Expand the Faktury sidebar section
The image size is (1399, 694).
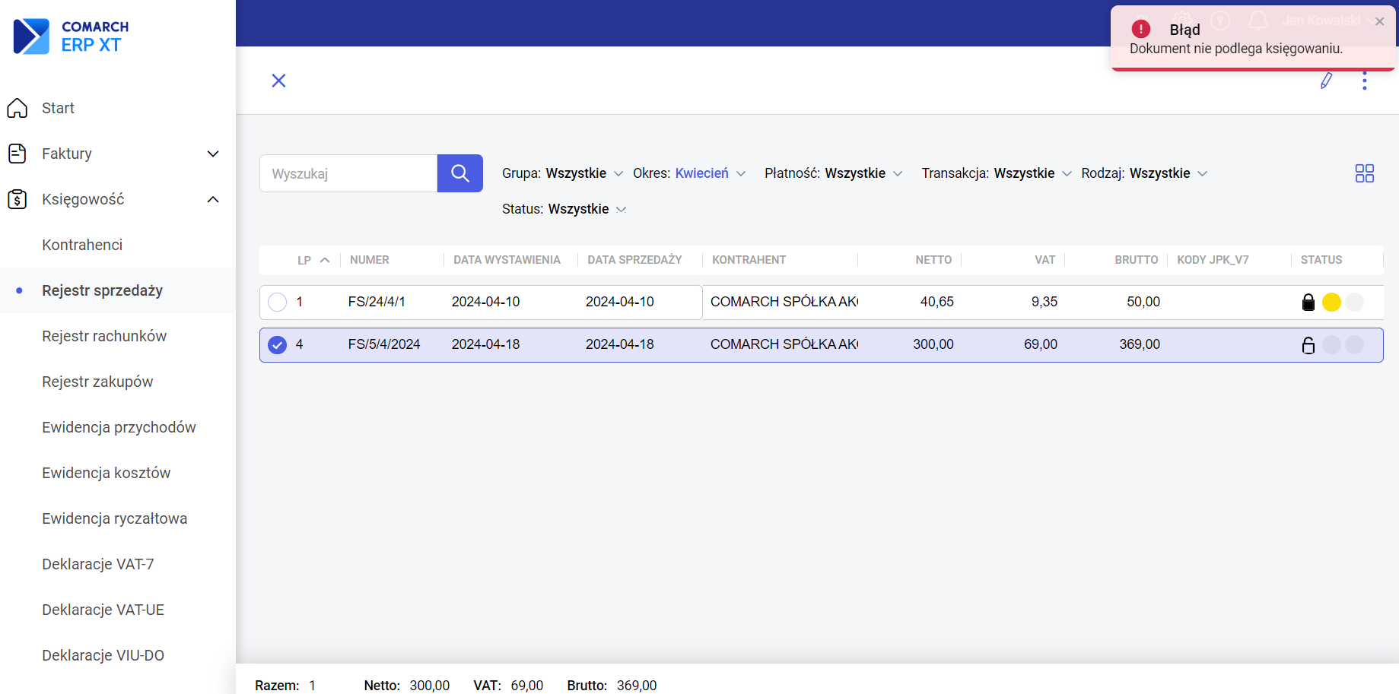coord(213,154)
